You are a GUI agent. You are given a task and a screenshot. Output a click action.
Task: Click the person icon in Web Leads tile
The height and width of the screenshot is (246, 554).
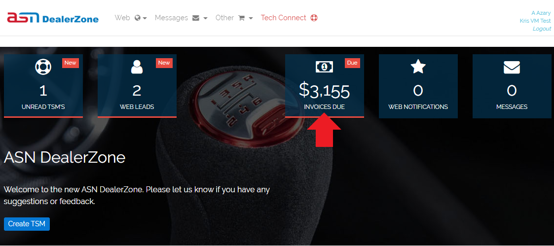coord(137,67)
